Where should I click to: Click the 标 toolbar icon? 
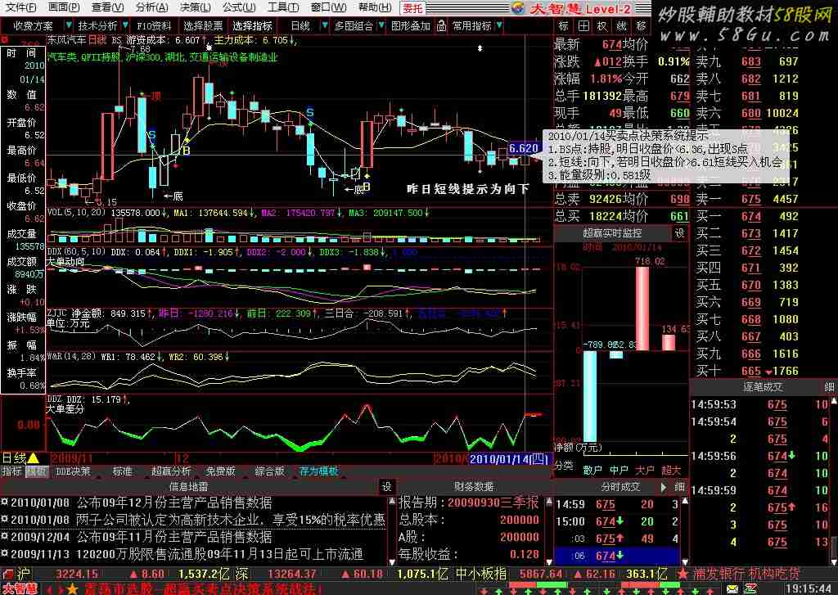click(564, 25)
